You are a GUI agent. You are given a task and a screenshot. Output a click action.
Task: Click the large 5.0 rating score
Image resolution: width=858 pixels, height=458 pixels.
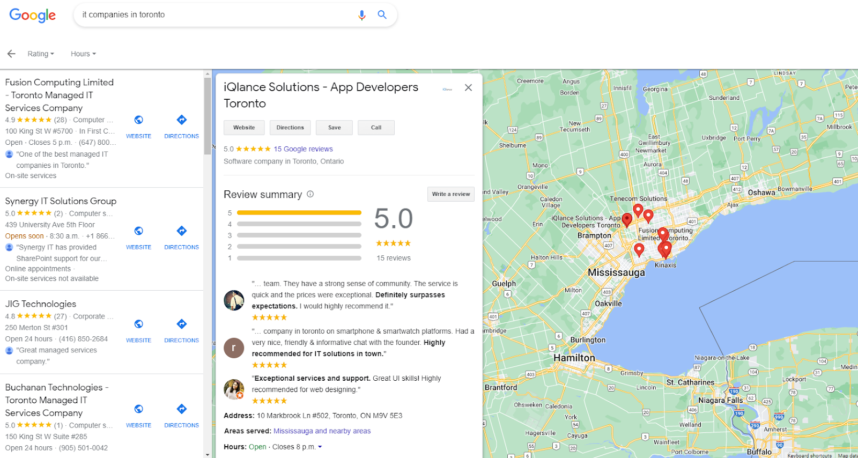coord(394,219)
